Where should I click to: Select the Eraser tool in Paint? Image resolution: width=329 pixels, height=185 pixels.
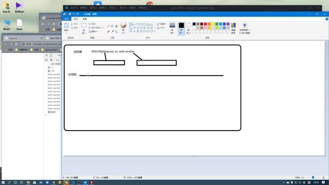tap(108, 32)
